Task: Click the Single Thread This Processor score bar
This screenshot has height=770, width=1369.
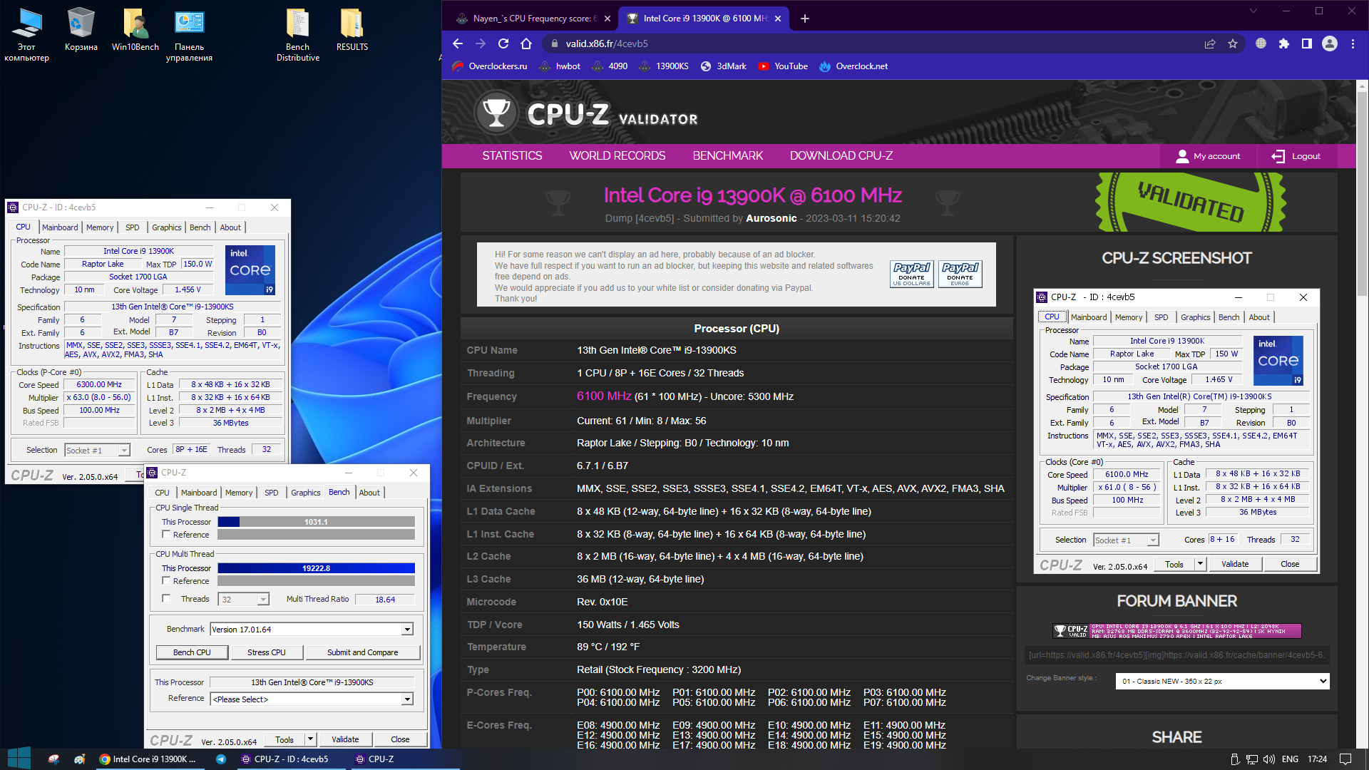Action: (317, 522)
